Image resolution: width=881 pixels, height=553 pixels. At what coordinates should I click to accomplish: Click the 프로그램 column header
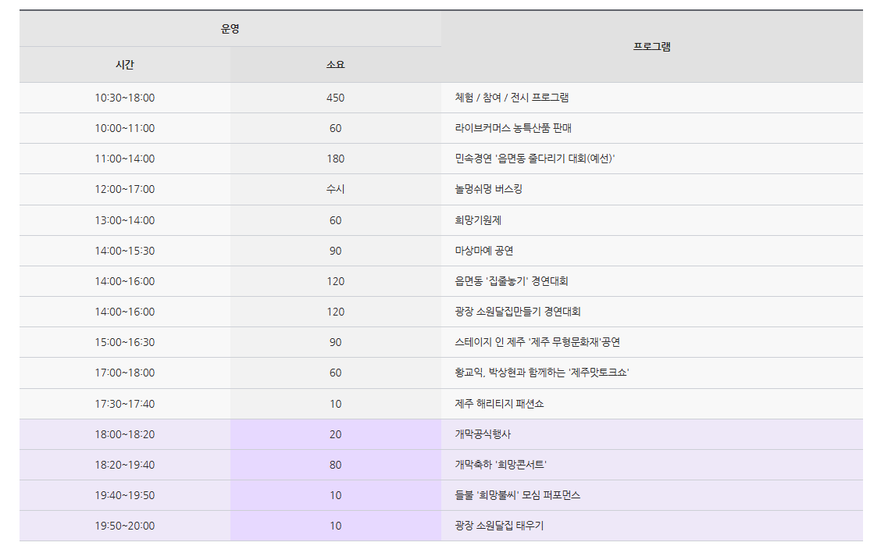coord(651,47)
